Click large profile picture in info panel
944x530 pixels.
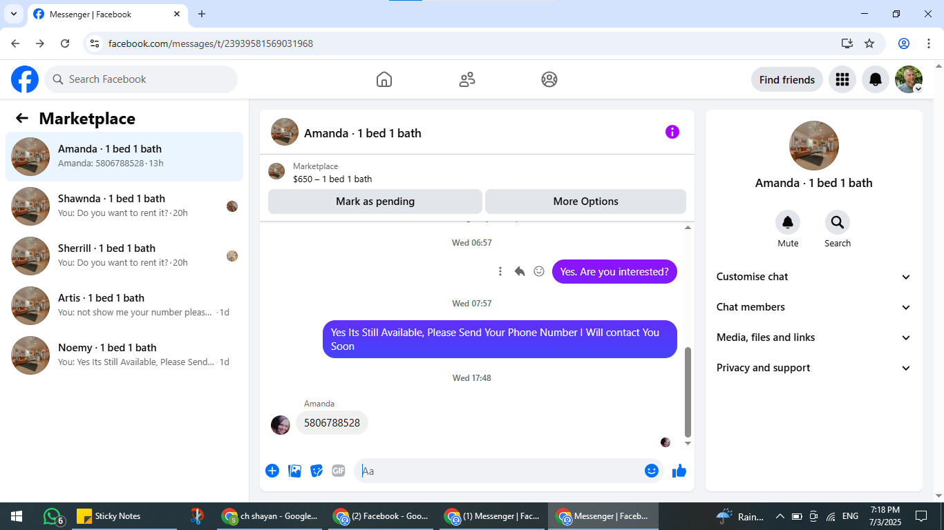click(x=814, y=146)
